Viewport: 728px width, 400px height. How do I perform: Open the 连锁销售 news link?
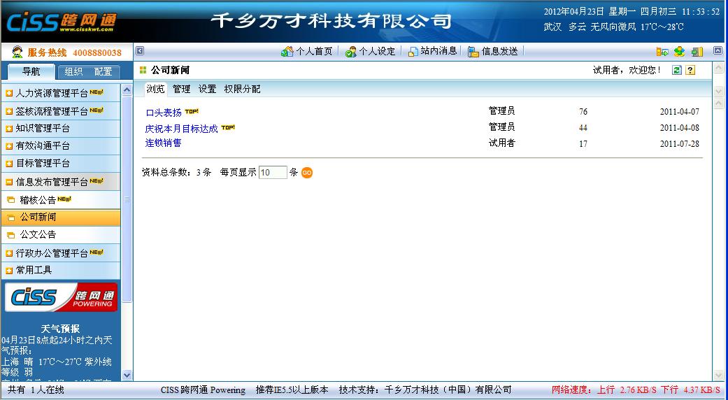click(x=164, y=143)
